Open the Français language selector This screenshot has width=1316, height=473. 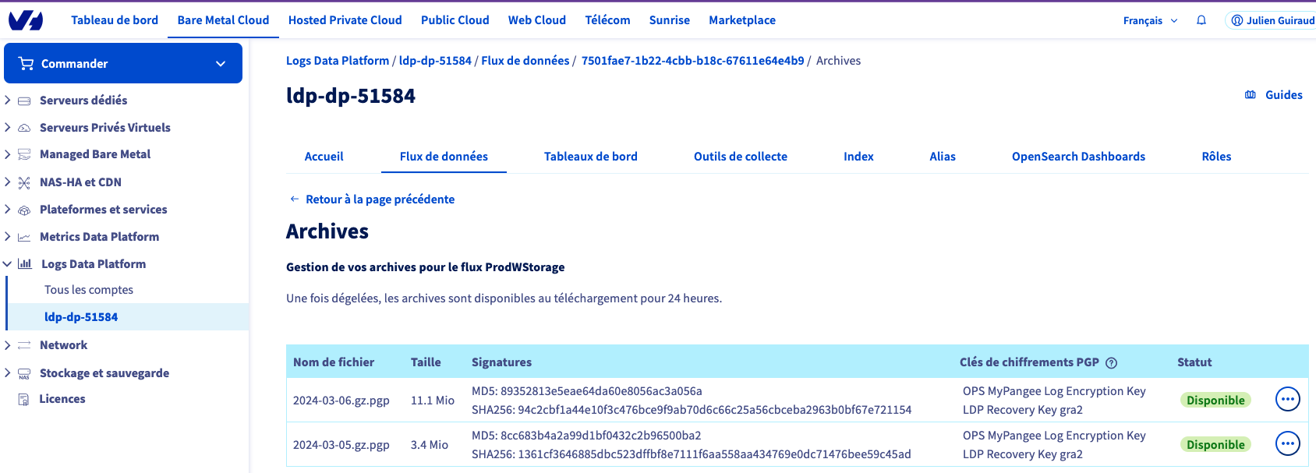pos(1150,20)
